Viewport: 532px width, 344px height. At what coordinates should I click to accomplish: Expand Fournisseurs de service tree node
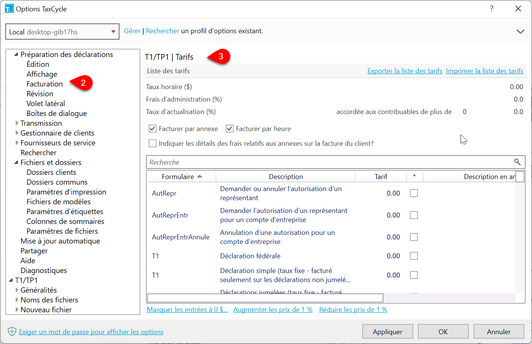(17, 143)
